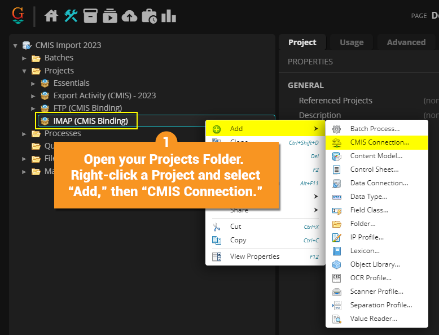
Task: Expand the Batches folder arrow
Action: pos(24,58)
